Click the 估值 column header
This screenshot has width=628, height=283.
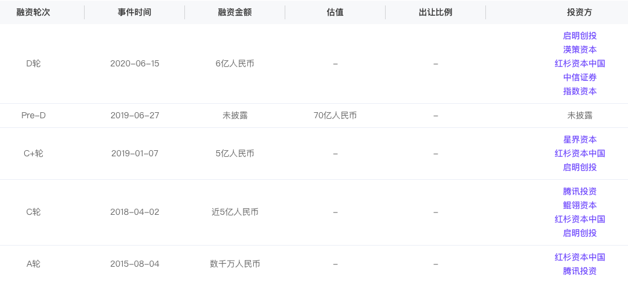tap(335, 13)
